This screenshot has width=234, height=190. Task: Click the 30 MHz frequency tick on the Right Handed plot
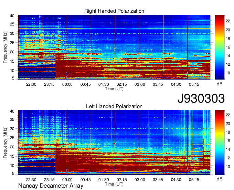[x=12, y=34]
